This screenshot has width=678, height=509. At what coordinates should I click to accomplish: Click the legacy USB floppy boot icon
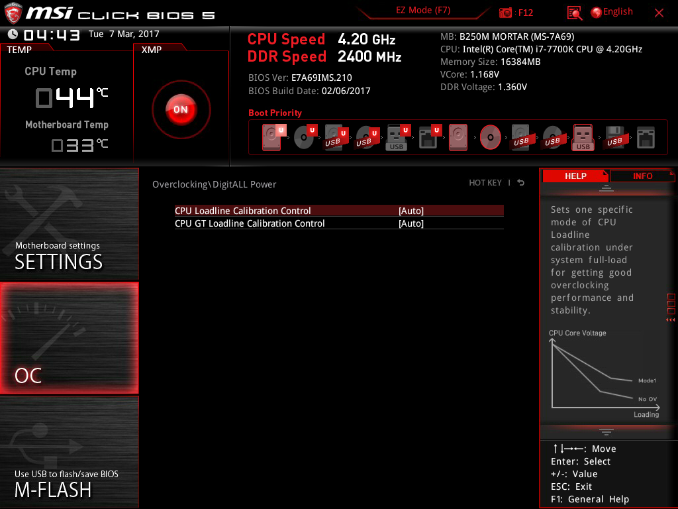(x=614, y=137)
